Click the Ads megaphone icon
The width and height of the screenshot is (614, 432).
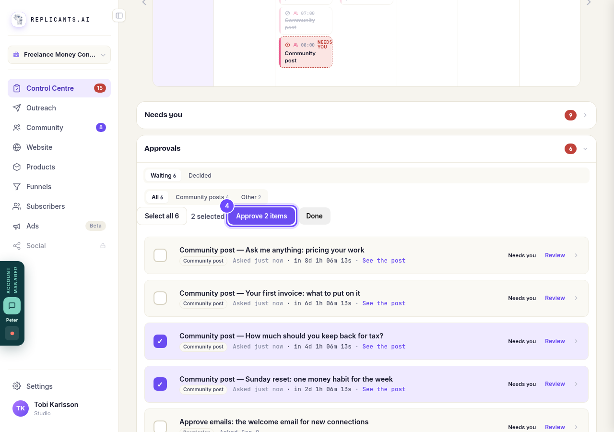click(17, 226)
